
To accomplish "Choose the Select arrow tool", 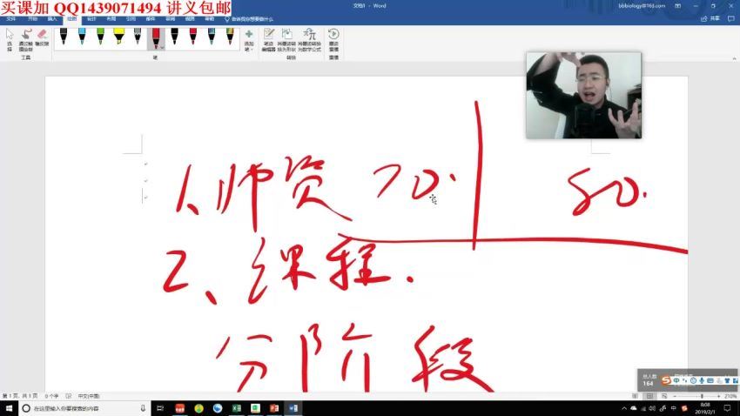I will pos(10,38).
